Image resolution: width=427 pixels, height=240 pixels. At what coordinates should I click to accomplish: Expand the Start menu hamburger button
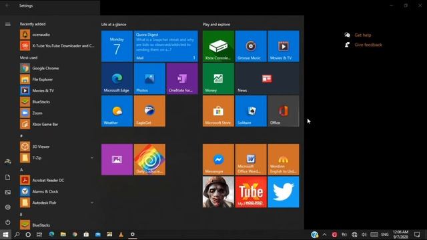point(7,24)
